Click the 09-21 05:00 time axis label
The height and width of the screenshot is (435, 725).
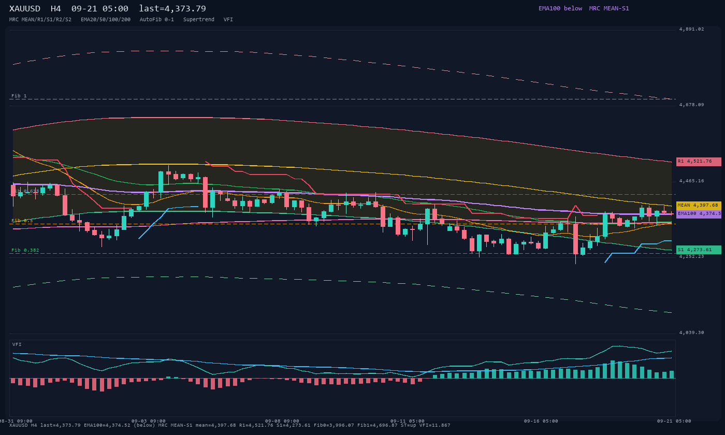(674, 421)
